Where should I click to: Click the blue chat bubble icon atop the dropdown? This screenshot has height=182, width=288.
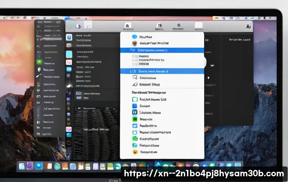135,37
